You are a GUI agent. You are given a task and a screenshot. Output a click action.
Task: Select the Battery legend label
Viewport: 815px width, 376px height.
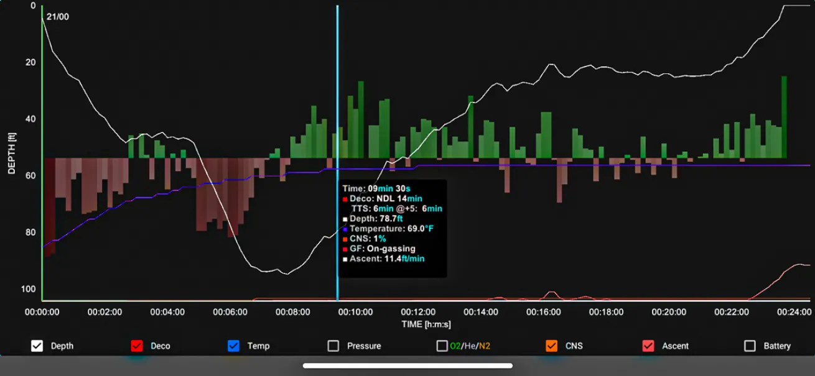(x=777, y=346)
